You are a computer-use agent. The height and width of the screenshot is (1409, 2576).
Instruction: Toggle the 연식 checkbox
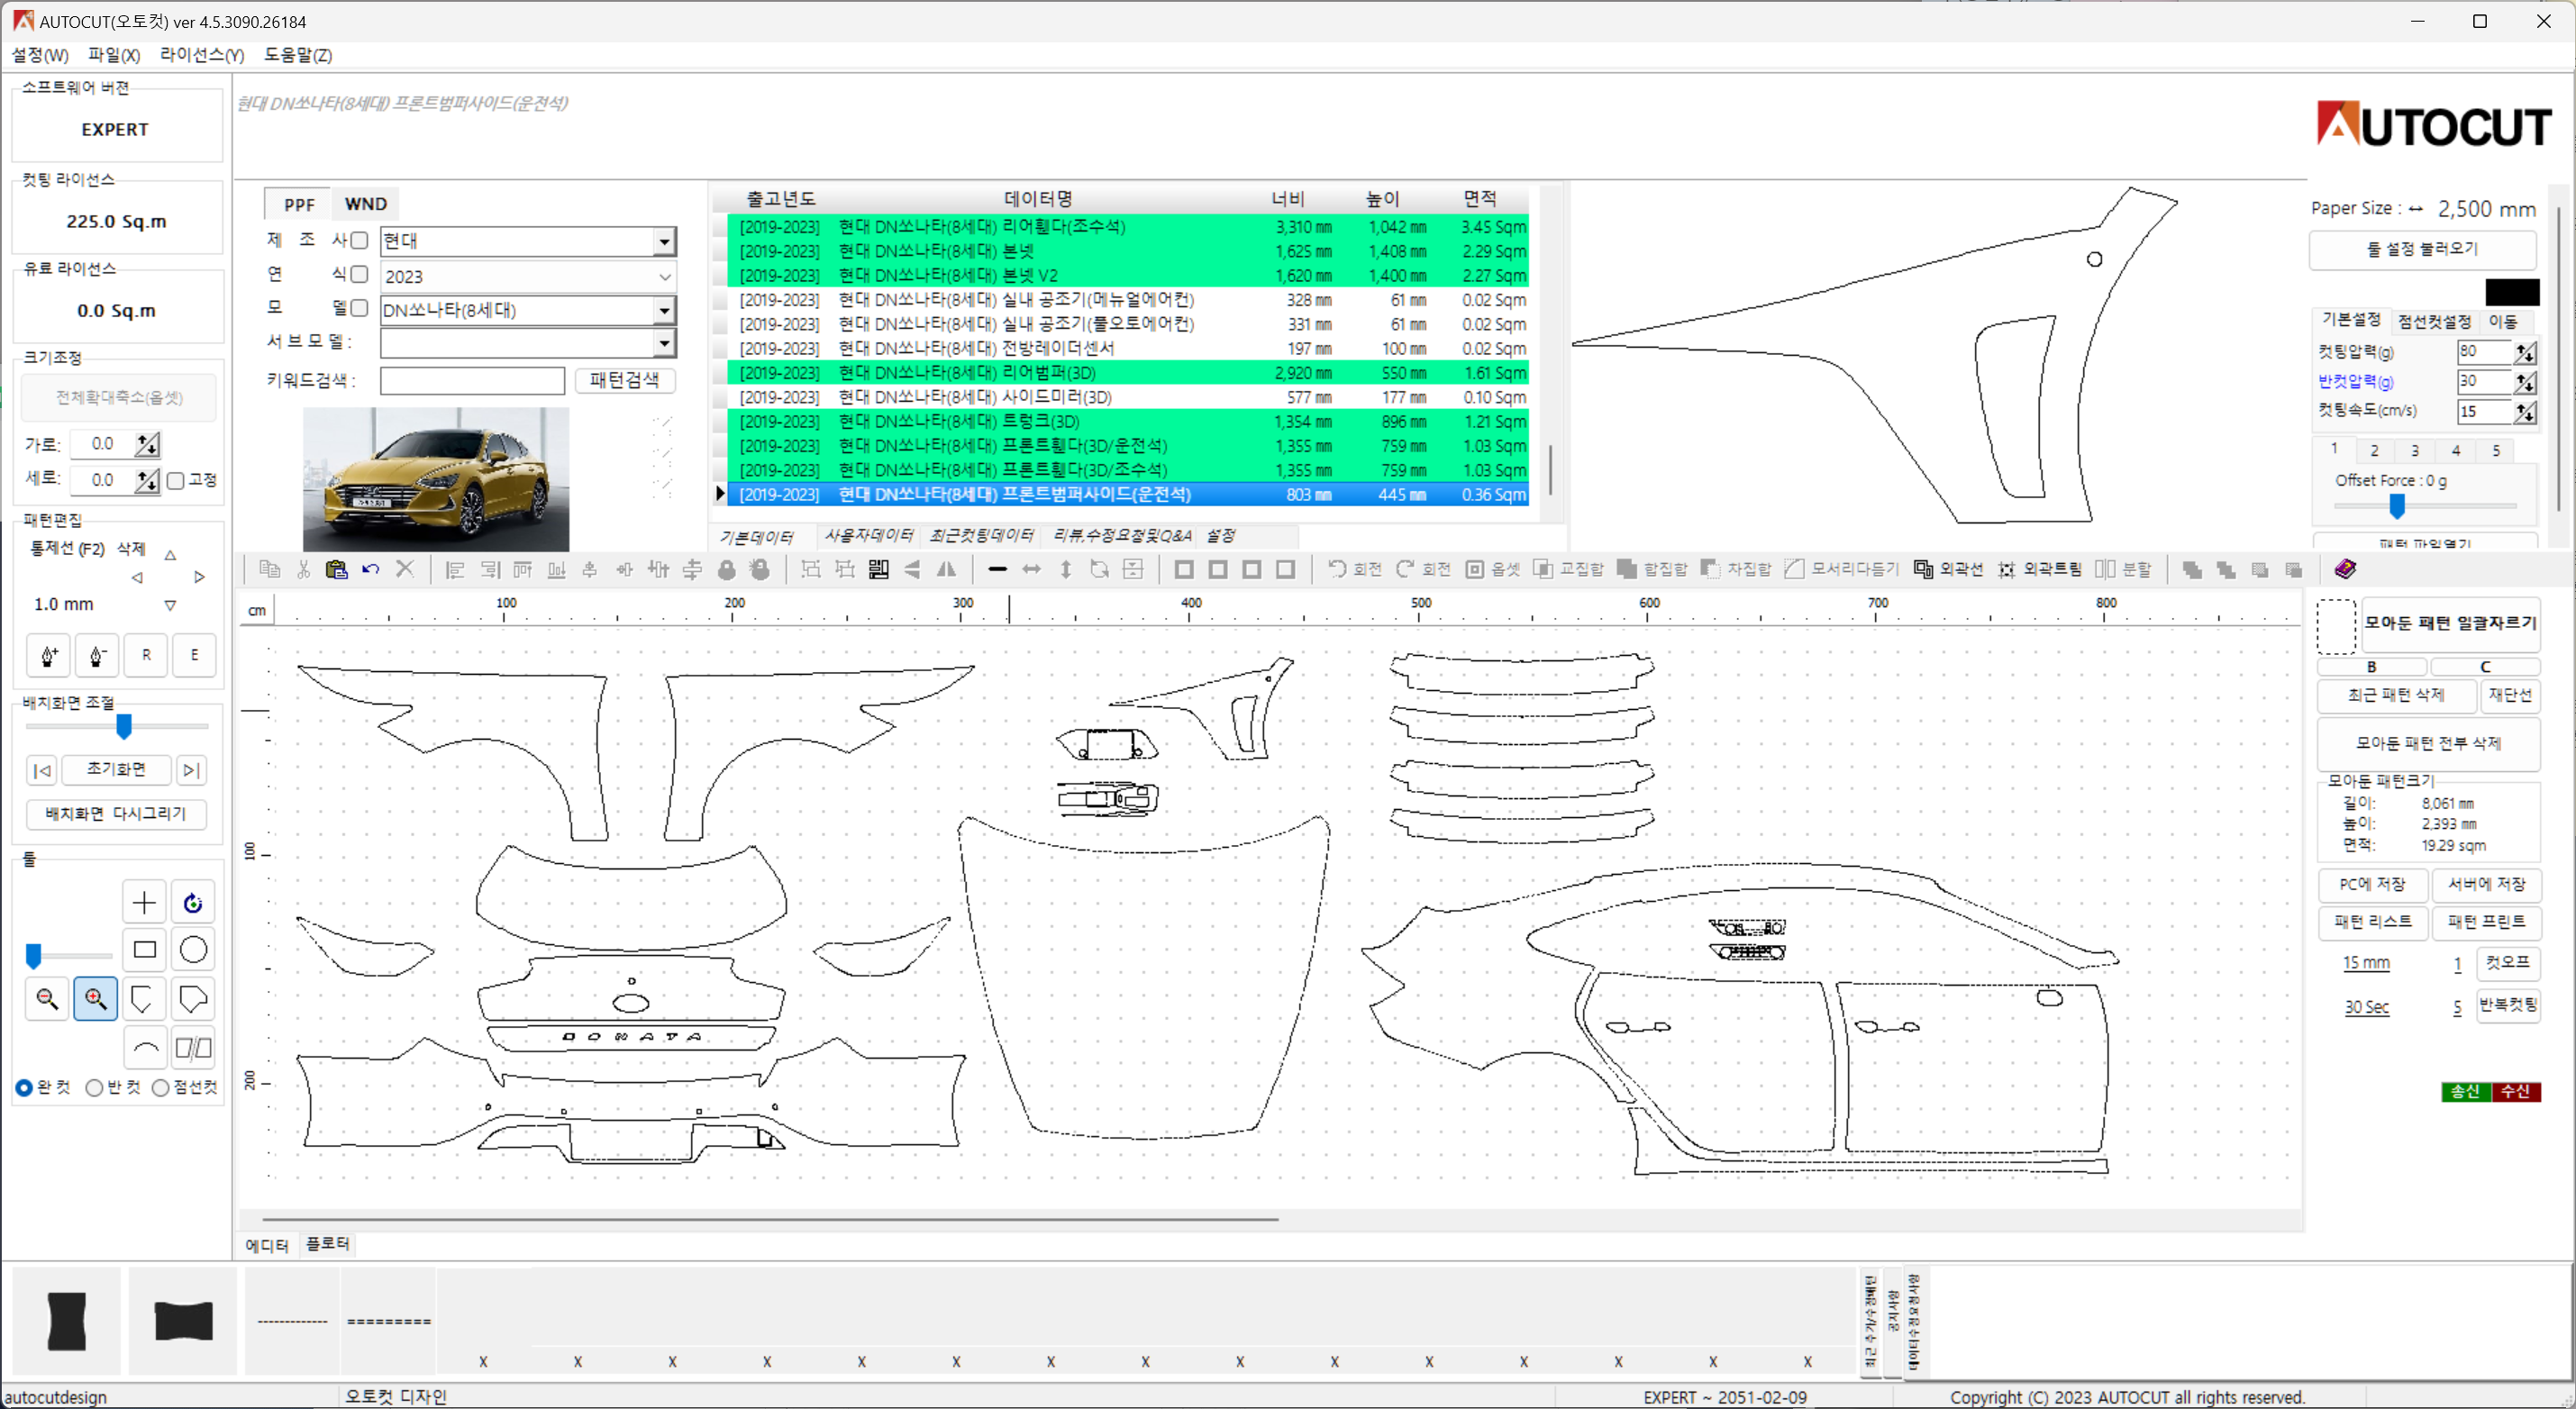point(359,274)
